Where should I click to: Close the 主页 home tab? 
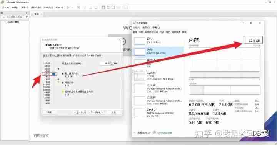[41, 14]
